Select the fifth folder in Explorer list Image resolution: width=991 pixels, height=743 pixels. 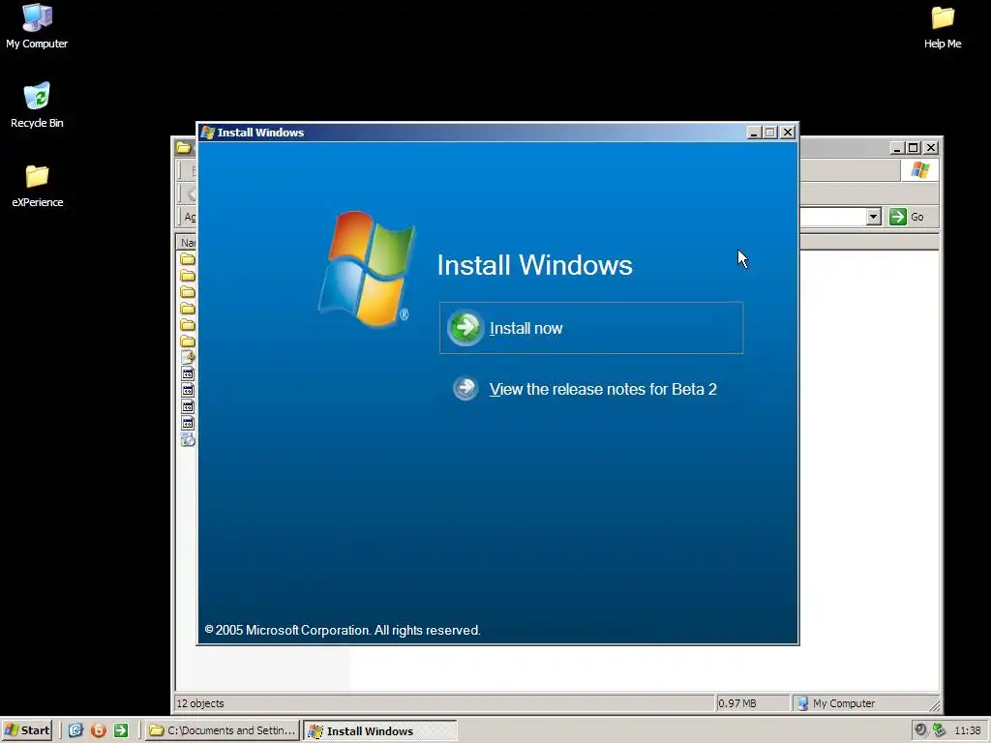click(188, 325)
